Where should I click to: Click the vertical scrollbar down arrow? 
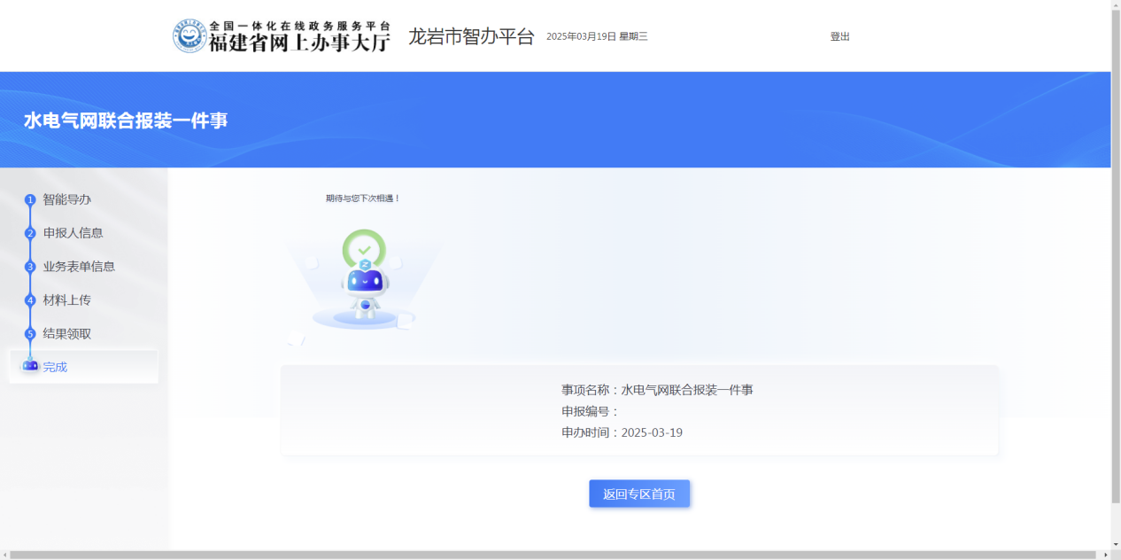tap(1116, 544)
